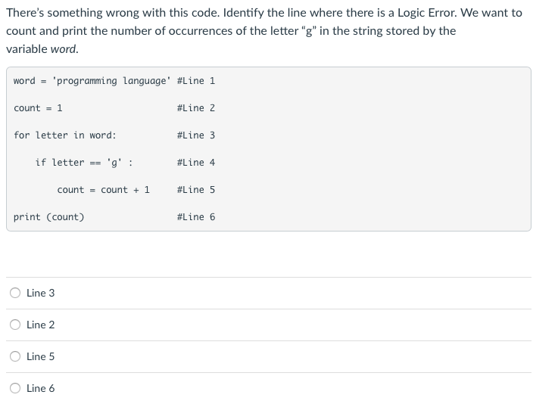Click the 'for letter in word:' code line
Screen dimensions: 533x404
tap(65, 135)
